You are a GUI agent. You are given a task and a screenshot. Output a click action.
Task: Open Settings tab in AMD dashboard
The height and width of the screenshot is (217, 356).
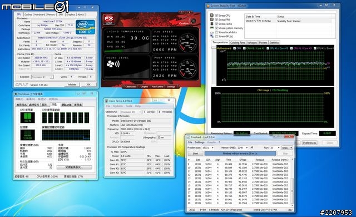171,87
